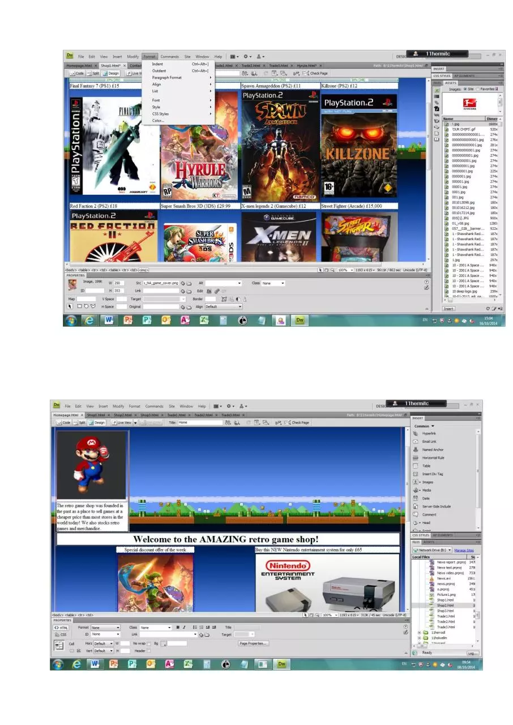Viewport: 513px width, 725px height.
Task: Select the HTML button in lower Properties panel
Action: pyautogui.click(x=61, y=628)
